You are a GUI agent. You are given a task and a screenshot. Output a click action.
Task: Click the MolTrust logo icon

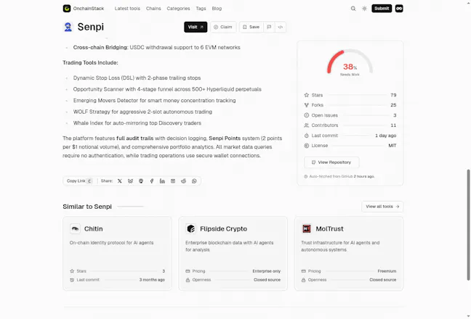coord(307,229)
